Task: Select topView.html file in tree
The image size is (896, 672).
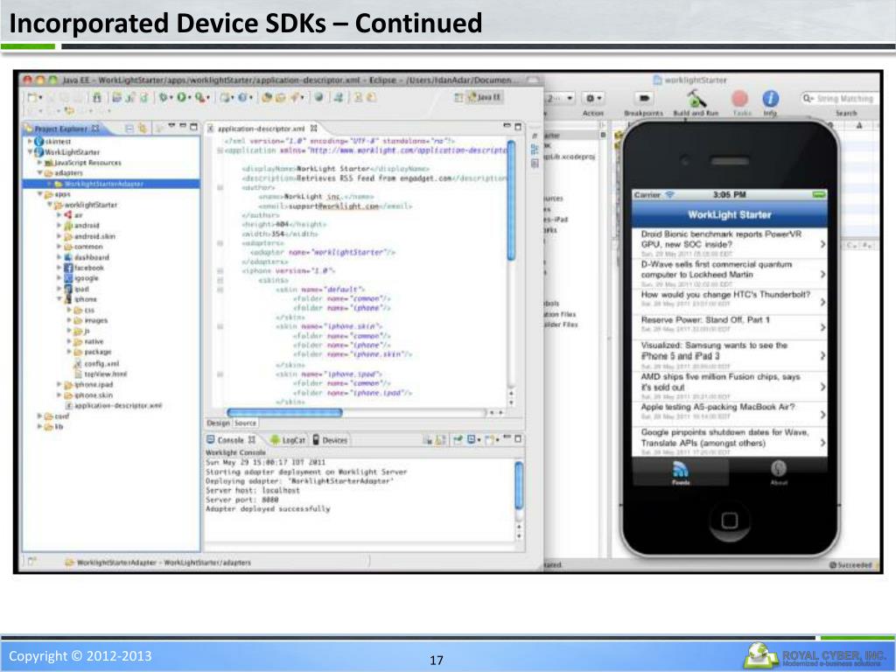Action: click(101, 374)
